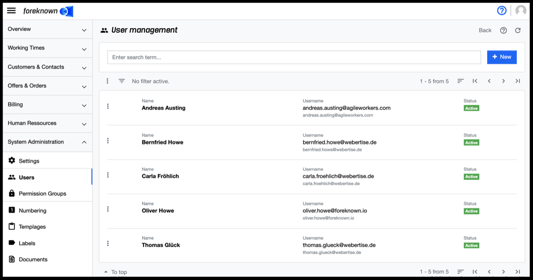Image resolution: width=533 pixels, height=280 pixels.
Task: Open Numbering in the sidebar
Action: (x=32, y=211)
